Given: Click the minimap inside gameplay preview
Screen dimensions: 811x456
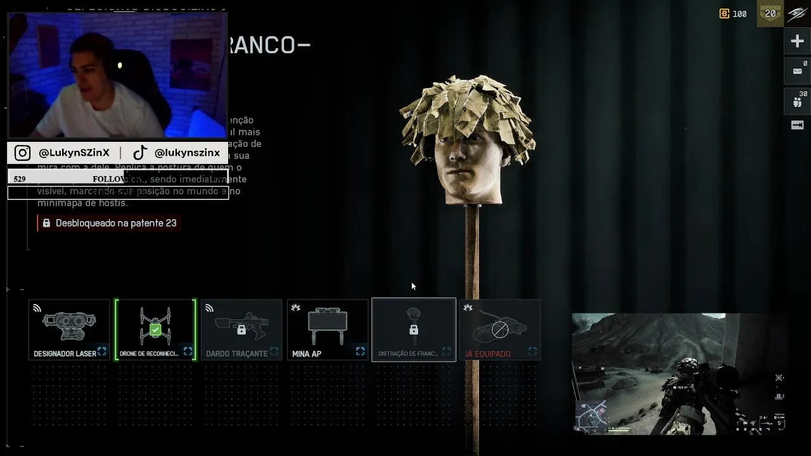Looking at the screenshot, I should pos(592,415).
